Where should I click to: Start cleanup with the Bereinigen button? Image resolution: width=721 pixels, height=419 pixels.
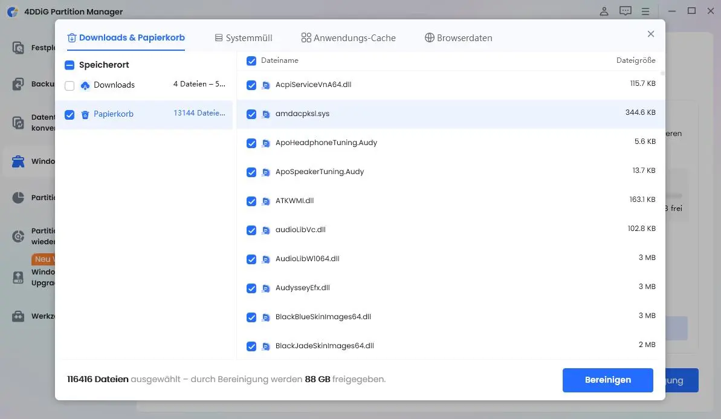[x=607, y=380]
